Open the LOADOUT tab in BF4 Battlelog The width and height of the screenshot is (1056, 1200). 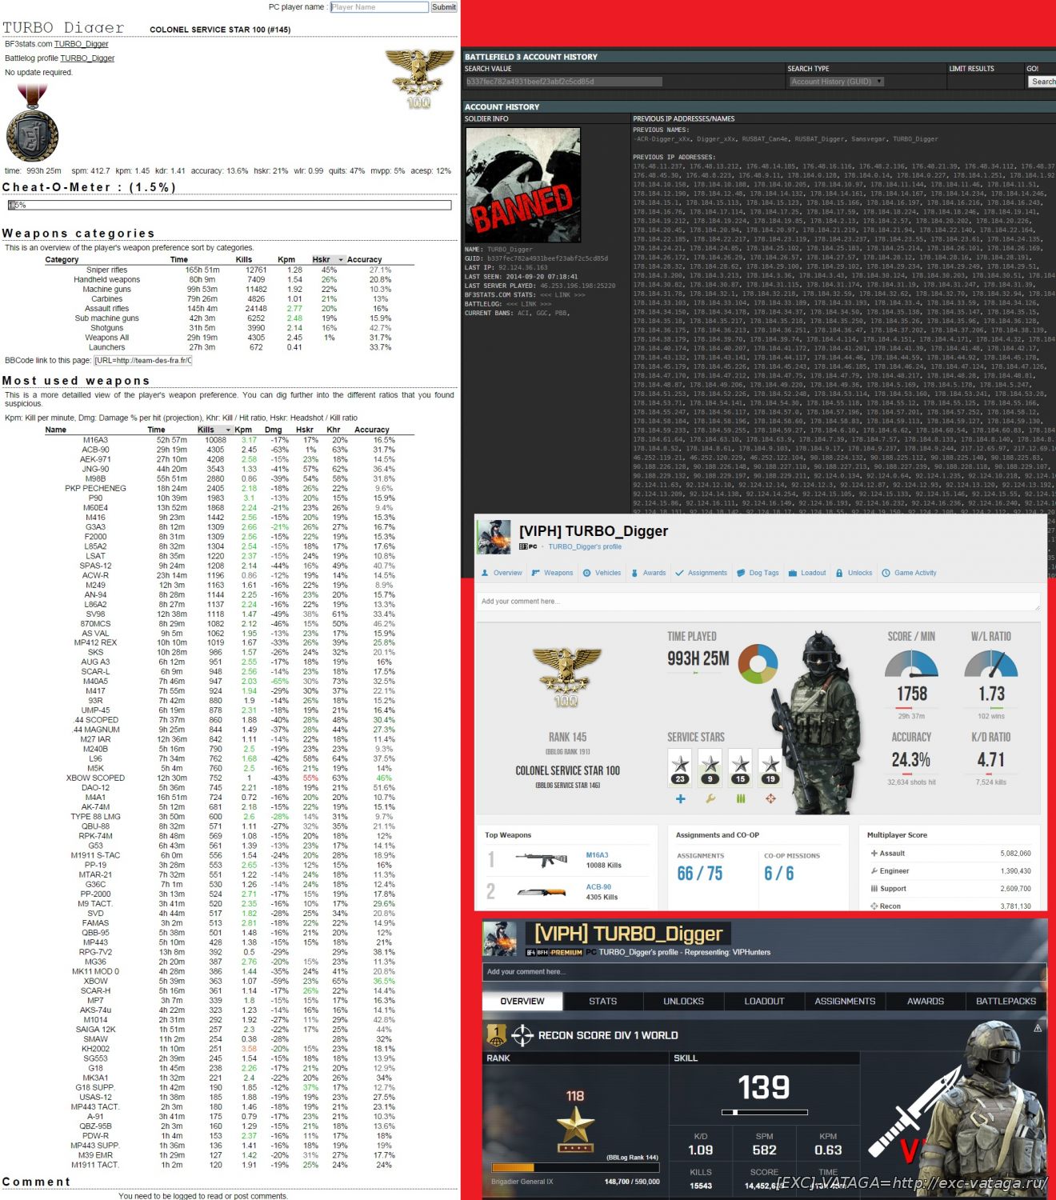point(764,1001)
